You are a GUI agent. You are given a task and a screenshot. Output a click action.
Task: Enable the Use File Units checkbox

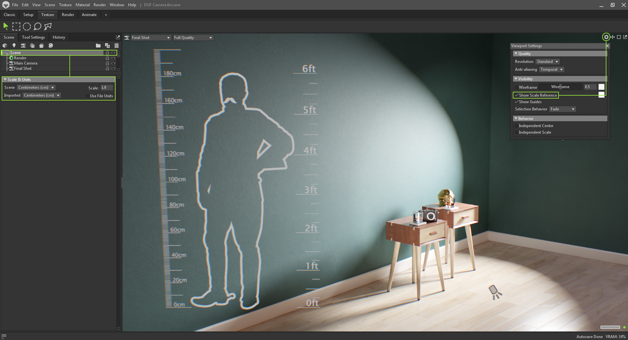coord(87,96)
